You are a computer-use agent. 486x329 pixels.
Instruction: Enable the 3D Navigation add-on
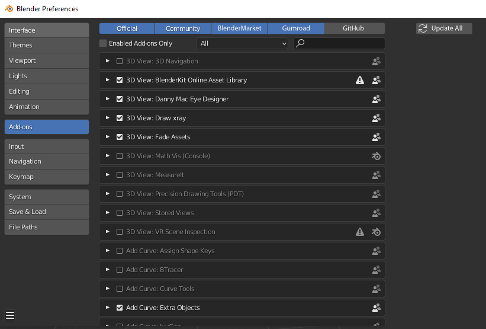pyautogui.click(x=120, y=61)
